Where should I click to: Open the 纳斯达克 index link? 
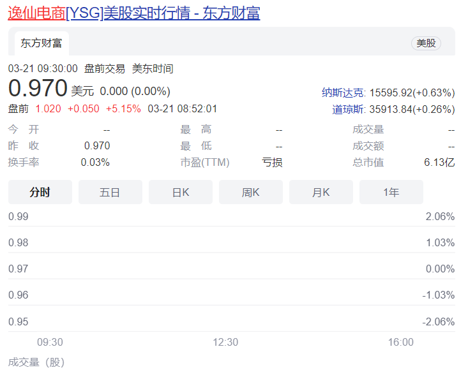coord(343,93)
